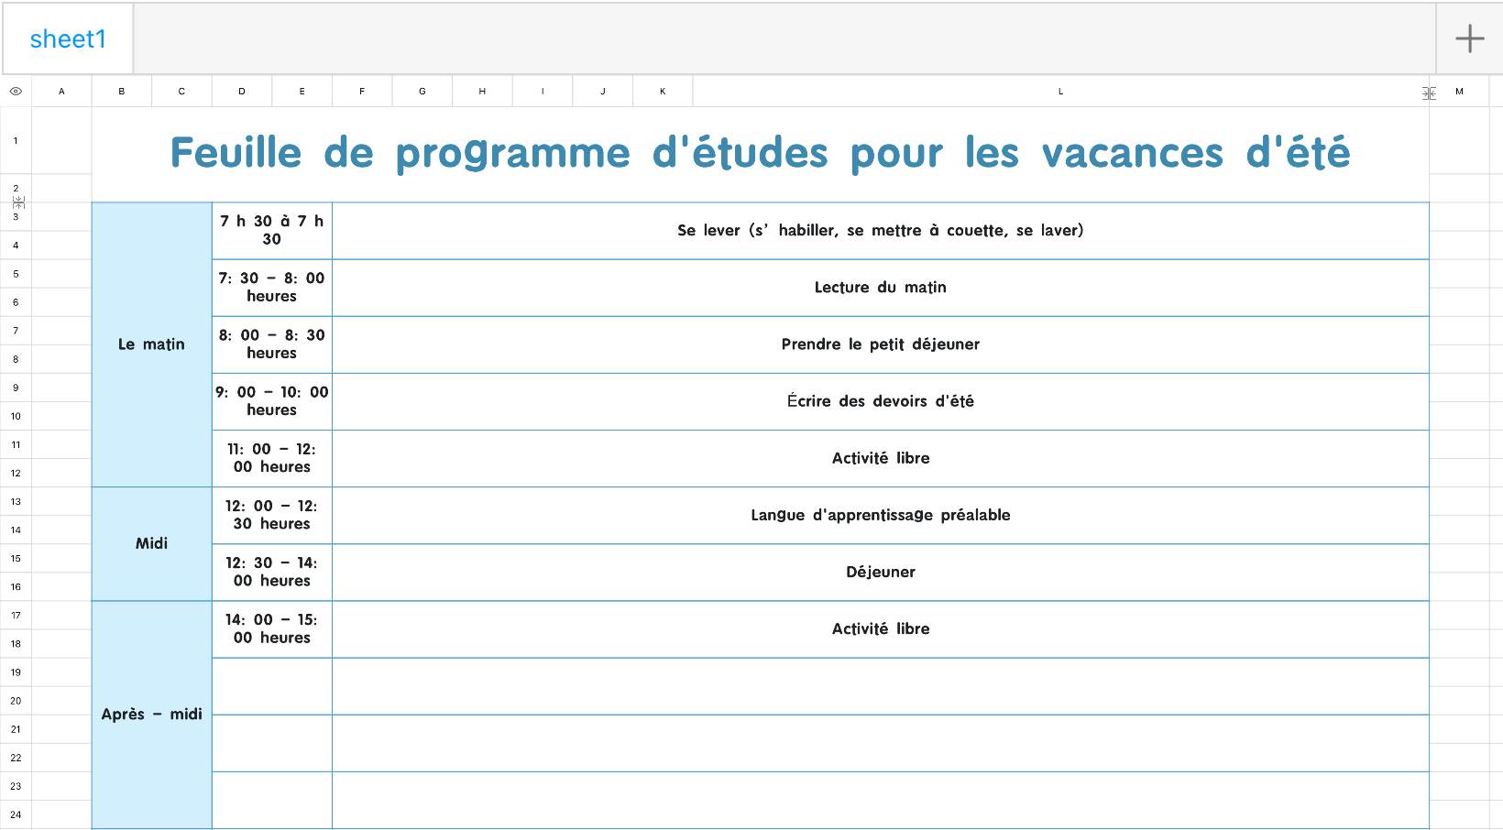
Task: Click the '12: 00 - 12: 30 heures' cell
Action: pos(272,516)
